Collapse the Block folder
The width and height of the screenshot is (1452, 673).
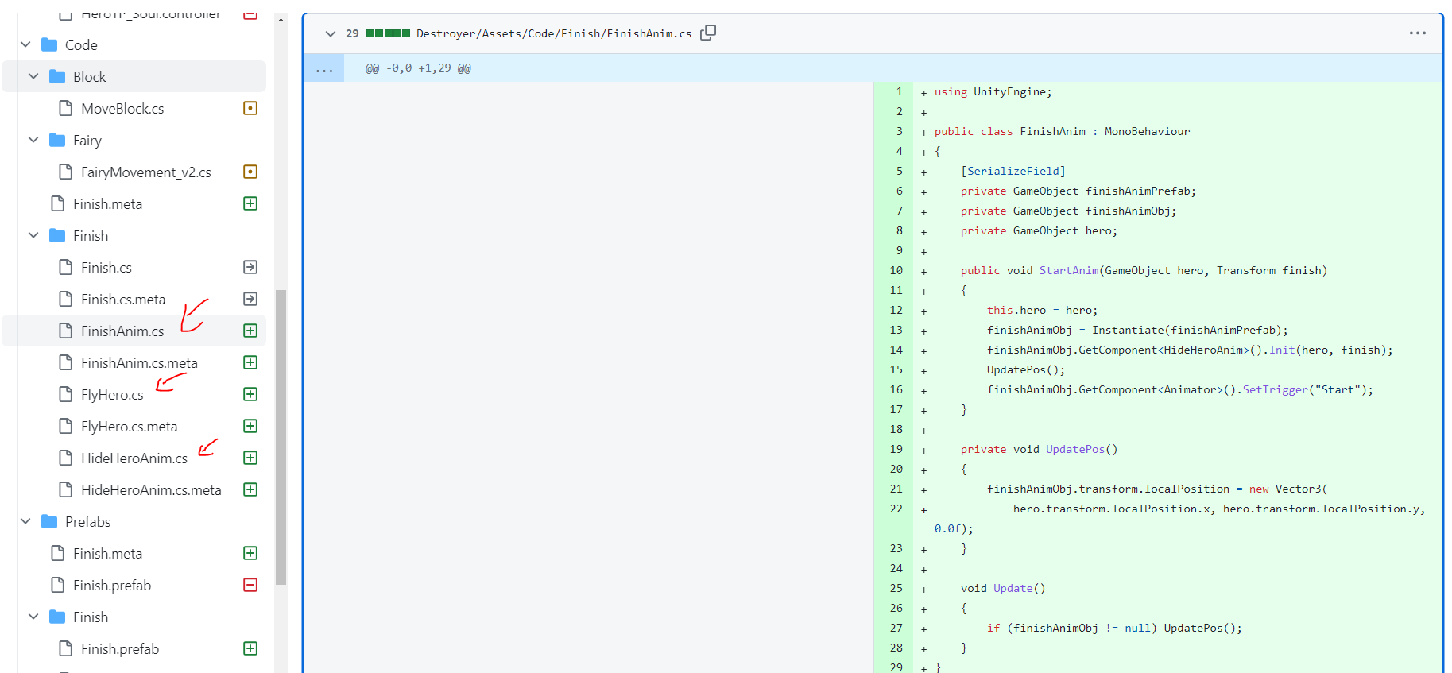[x=33, y=76]
